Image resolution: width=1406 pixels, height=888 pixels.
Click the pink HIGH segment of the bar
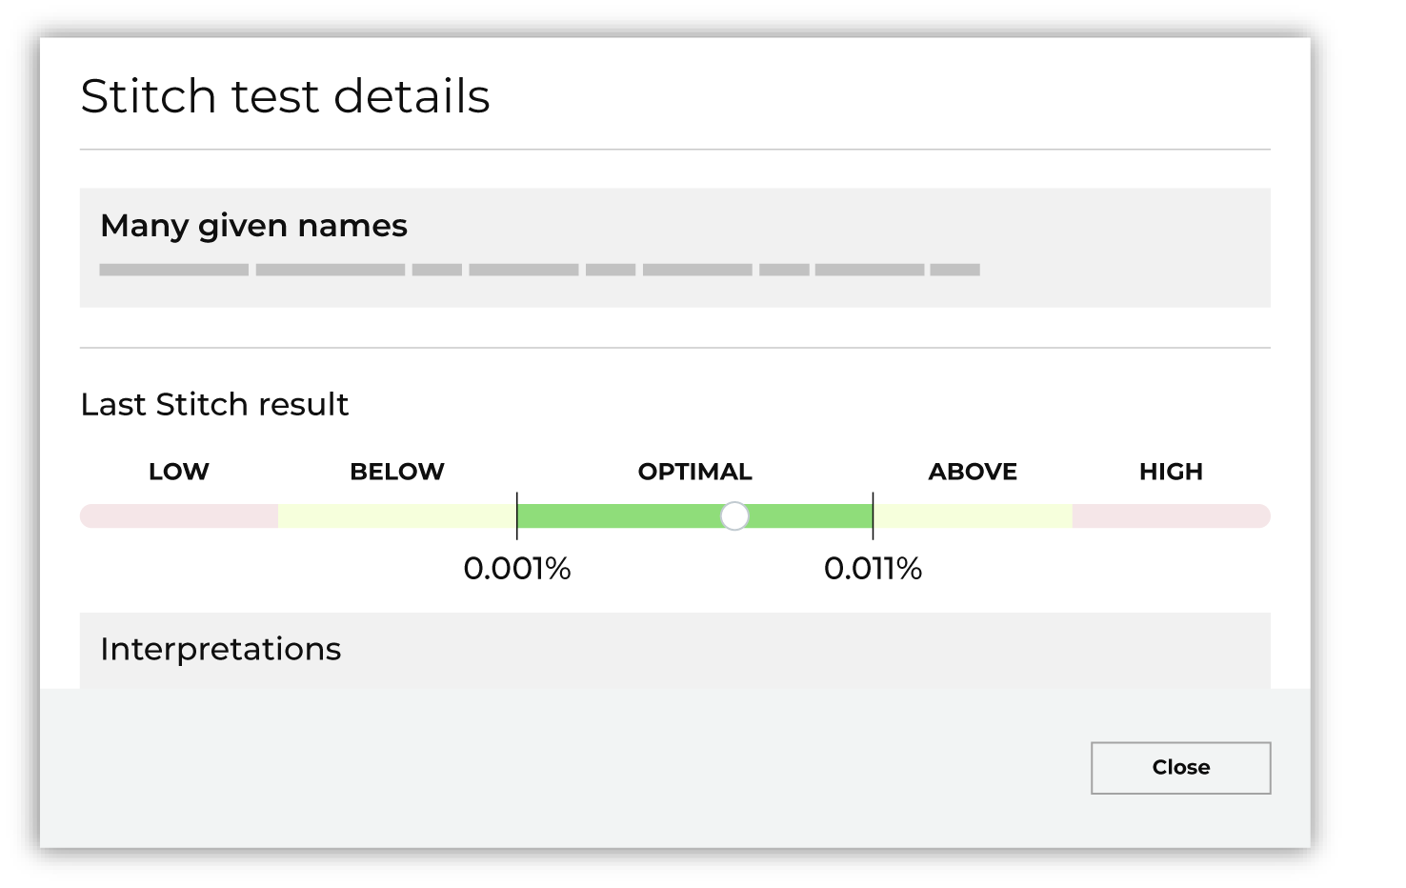click(1171, 516)
